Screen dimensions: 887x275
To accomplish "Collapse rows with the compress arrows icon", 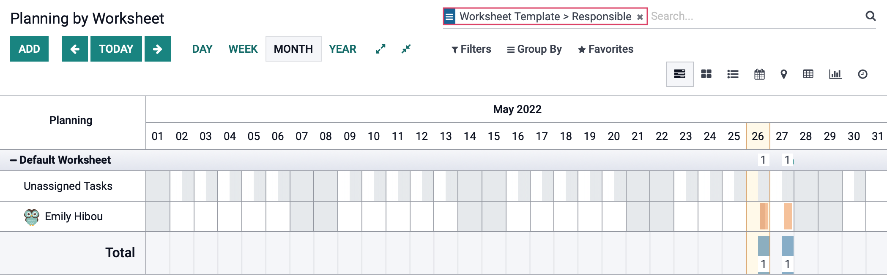I will [x=406, y=49].
